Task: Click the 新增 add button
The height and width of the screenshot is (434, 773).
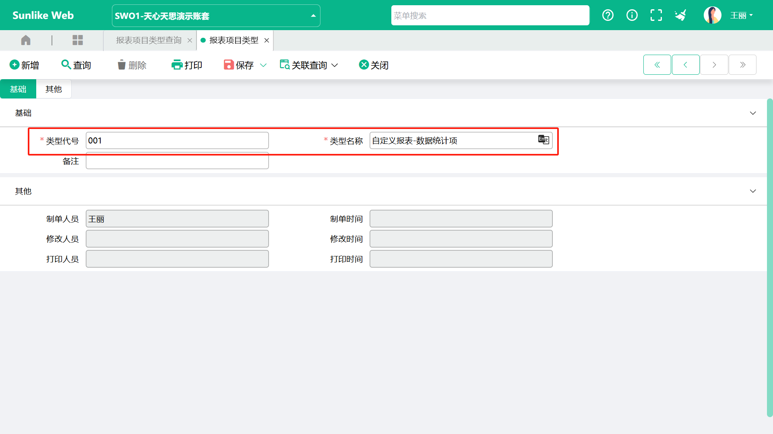Action: [24, 65]
